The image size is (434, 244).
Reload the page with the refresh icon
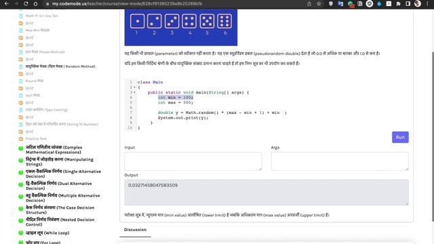coord(26,3)
